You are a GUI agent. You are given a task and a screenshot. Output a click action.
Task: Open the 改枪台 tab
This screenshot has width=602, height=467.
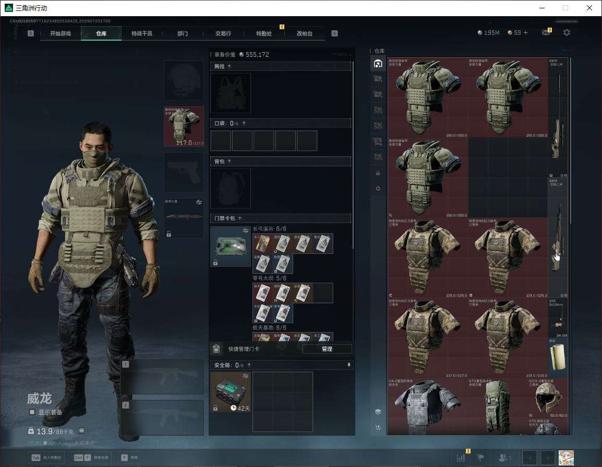tap(305, 33)
